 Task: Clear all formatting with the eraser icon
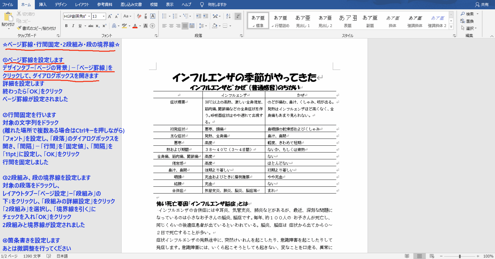(x=139, y=16)
